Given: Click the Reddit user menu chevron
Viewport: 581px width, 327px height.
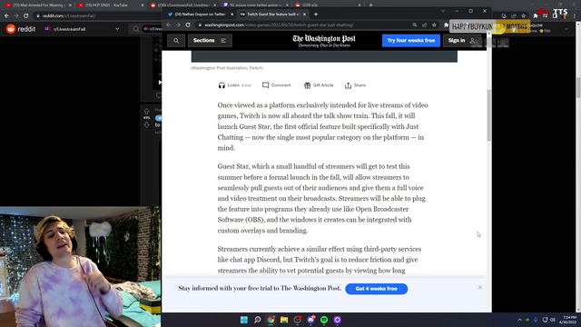Looking at the screenshot, I should pos(566,29).
